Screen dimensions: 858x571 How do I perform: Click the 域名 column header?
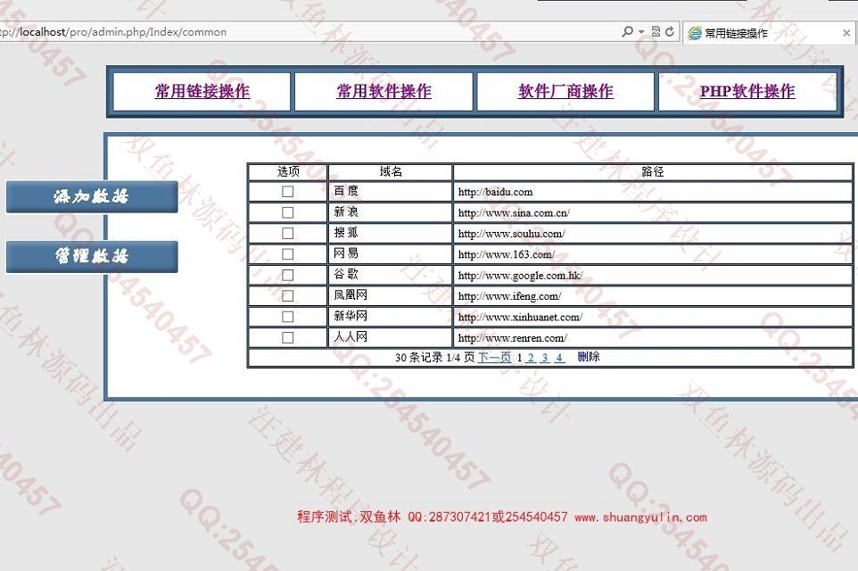[x=390, y=172]
